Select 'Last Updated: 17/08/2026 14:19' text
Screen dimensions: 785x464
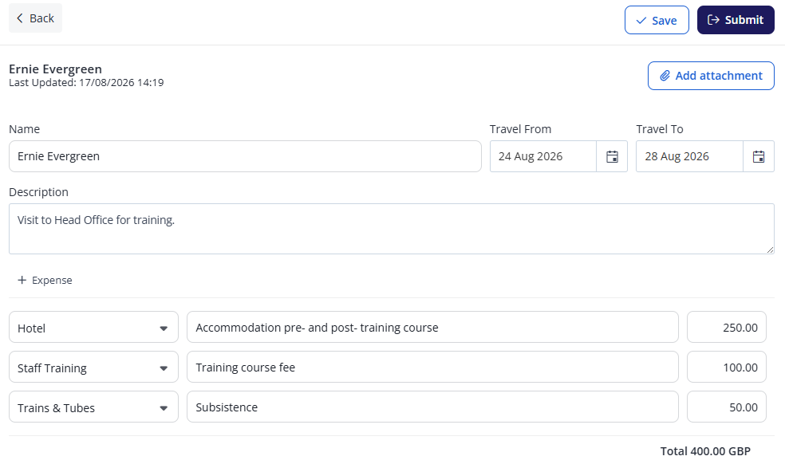pyautogui.click(x=86, y=83)
